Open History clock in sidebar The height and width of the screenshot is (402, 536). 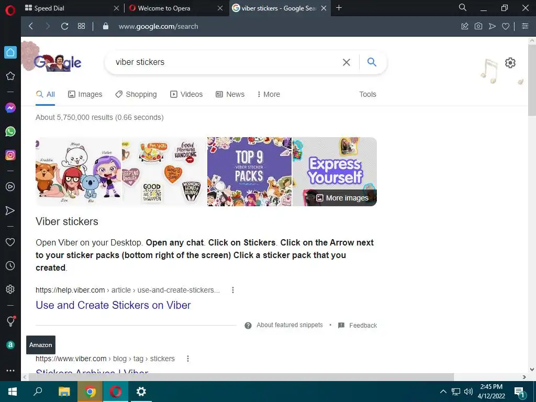pos(10,265)
